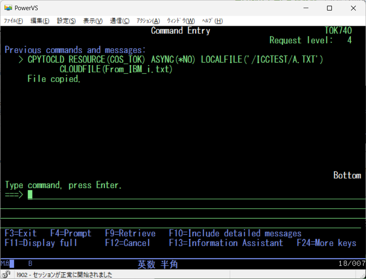Click F24=More keys label
This screenshot has height=279, width=366.
(x=327, y=243)
